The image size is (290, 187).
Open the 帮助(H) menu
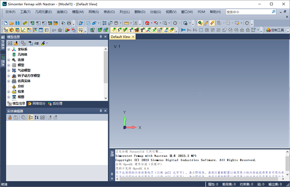tap(215, 12)
